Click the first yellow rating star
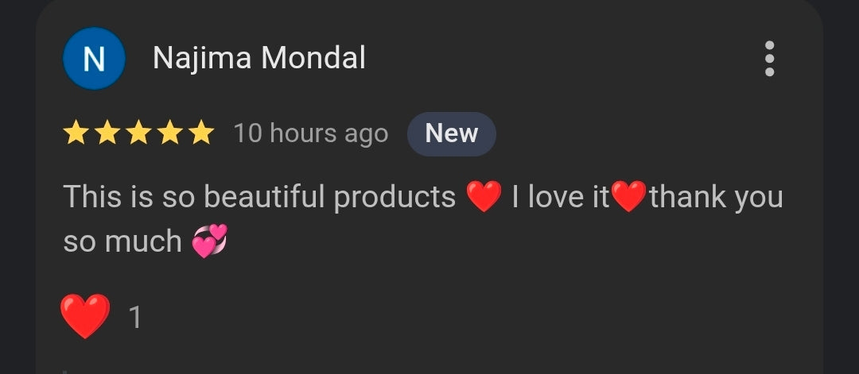The image size is (859, 374). [76, 133]
